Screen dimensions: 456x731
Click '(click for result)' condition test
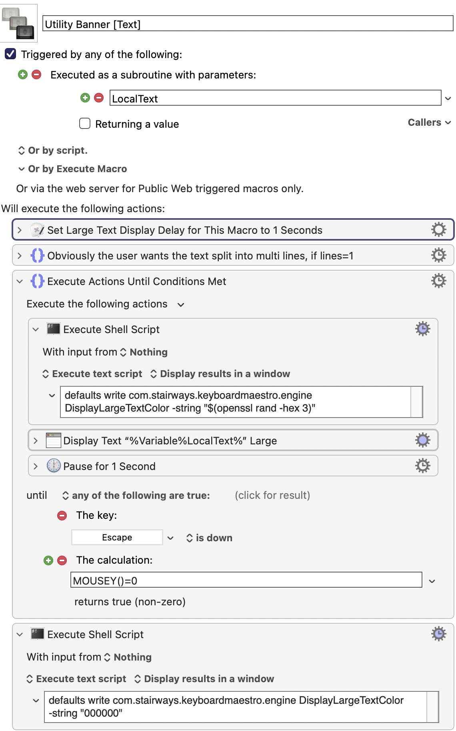pos(272,495)
